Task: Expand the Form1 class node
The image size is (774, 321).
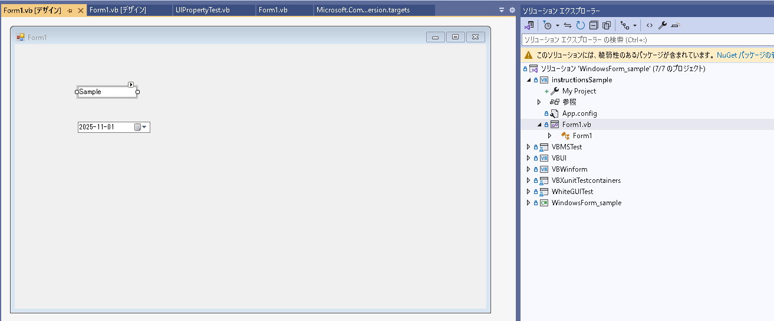Action: click(x=549, y=136)
